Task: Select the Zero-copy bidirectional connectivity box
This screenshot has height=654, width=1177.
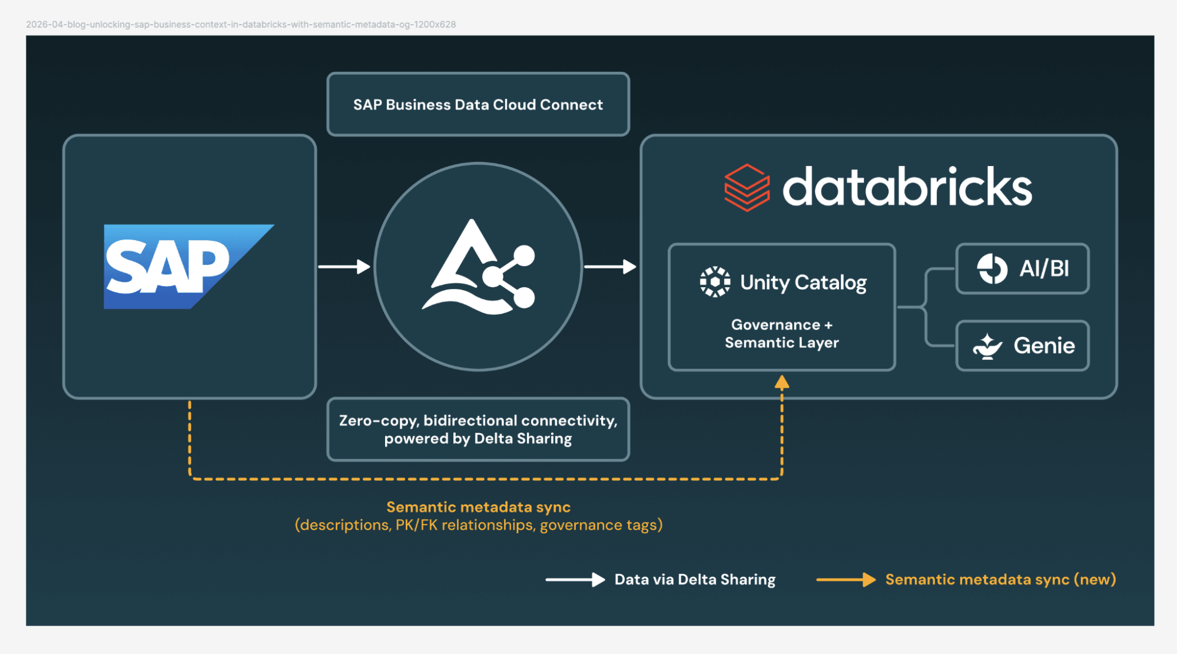Action: pos(478,429)
